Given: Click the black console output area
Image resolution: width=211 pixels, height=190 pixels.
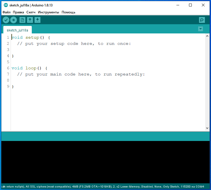Looking at the screenshot, I should pyautogui.click(x=105, y=162).
